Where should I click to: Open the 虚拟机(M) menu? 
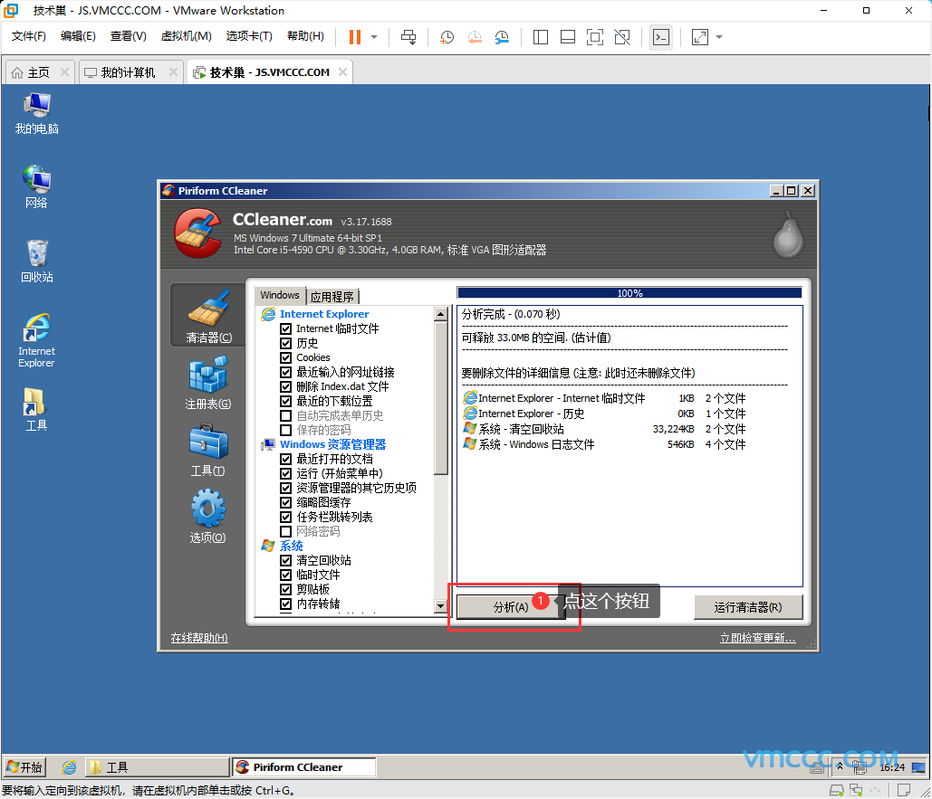pyautogui.click(x=186, y=36)
